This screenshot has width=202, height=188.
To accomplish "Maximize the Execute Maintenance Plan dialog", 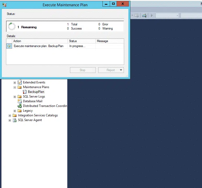I will coord(113,4).
